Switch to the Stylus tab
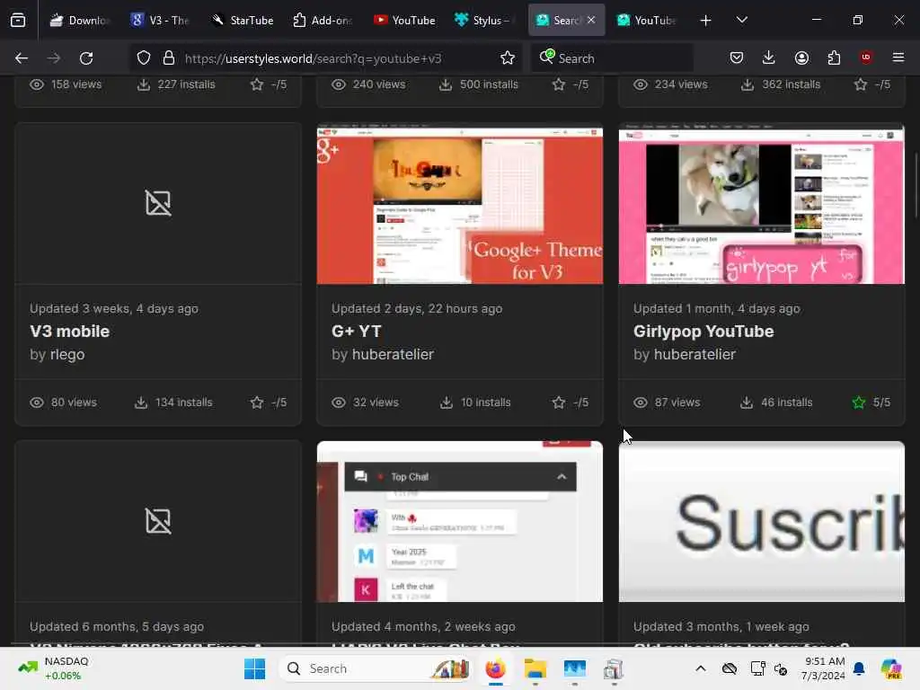The width and height of the screenshot is (920, 690). [x=482, y=21]
